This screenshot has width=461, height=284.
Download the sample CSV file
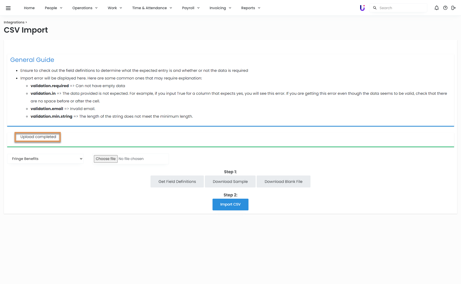click(230, 182)
